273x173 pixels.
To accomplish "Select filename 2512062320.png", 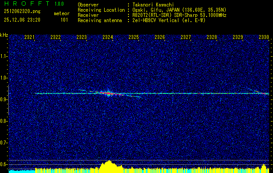I will click(22, 12).
